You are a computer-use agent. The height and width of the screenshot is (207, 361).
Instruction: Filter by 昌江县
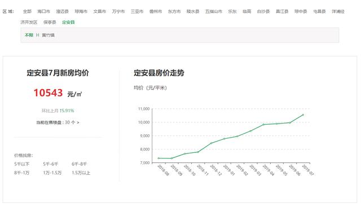tap(282, 11)
